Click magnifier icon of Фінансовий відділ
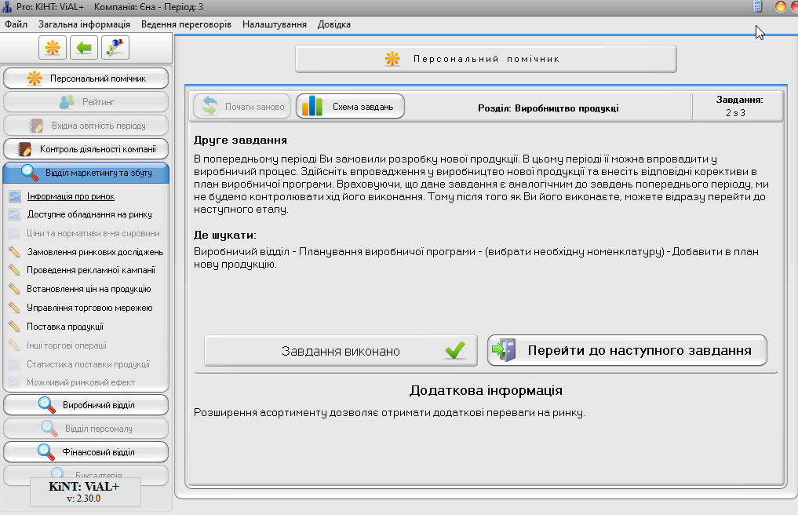 pos(46,452)
